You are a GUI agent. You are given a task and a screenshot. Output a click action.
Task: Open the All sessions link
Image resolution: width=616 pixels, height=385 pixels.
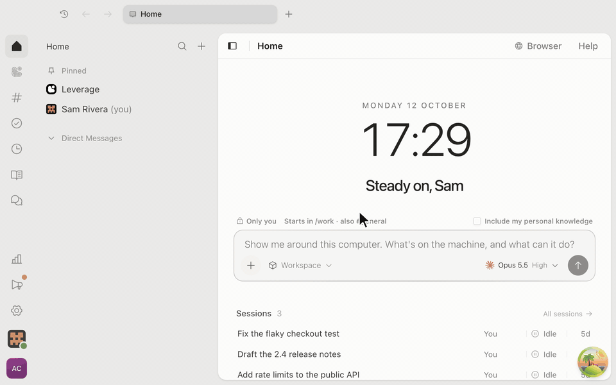[568, 314]
